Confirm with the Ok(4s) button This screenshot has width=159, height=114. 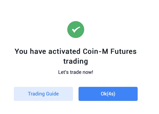pos(108,94)
